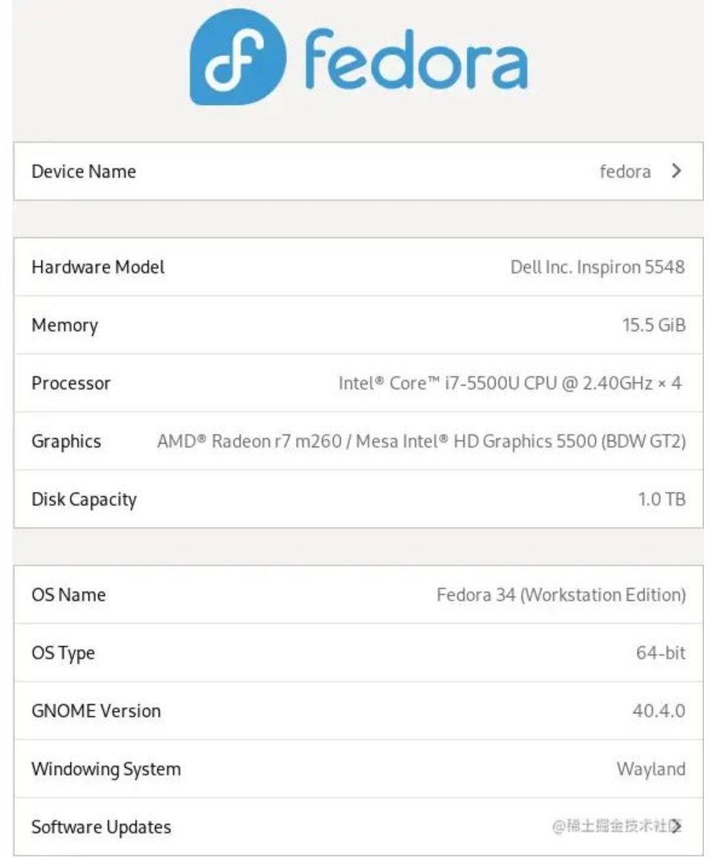Select the Memory row

click(x=359, y=325)
